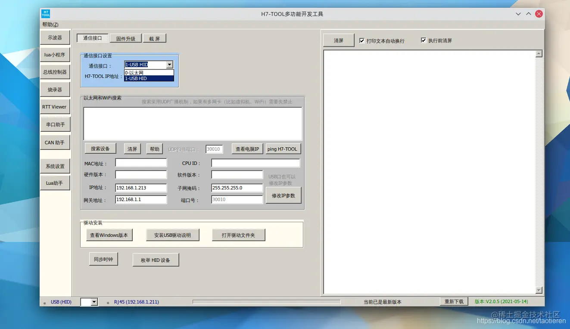Collapse the 通信接口 combo box arrow

click(x=169, y=65)
